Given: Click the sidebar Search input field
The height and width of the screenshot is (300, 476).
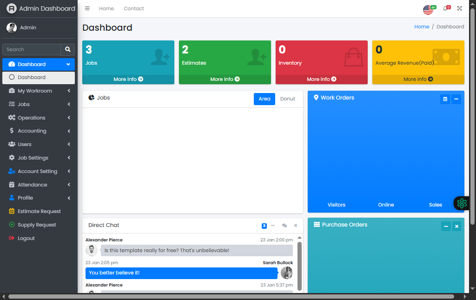Looking at the screenshot, I should [32, 49].
